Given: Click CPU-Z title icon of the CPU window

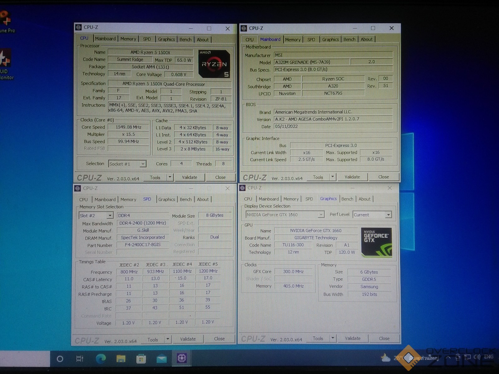Looking at the screenshot, I should [79, 27].
